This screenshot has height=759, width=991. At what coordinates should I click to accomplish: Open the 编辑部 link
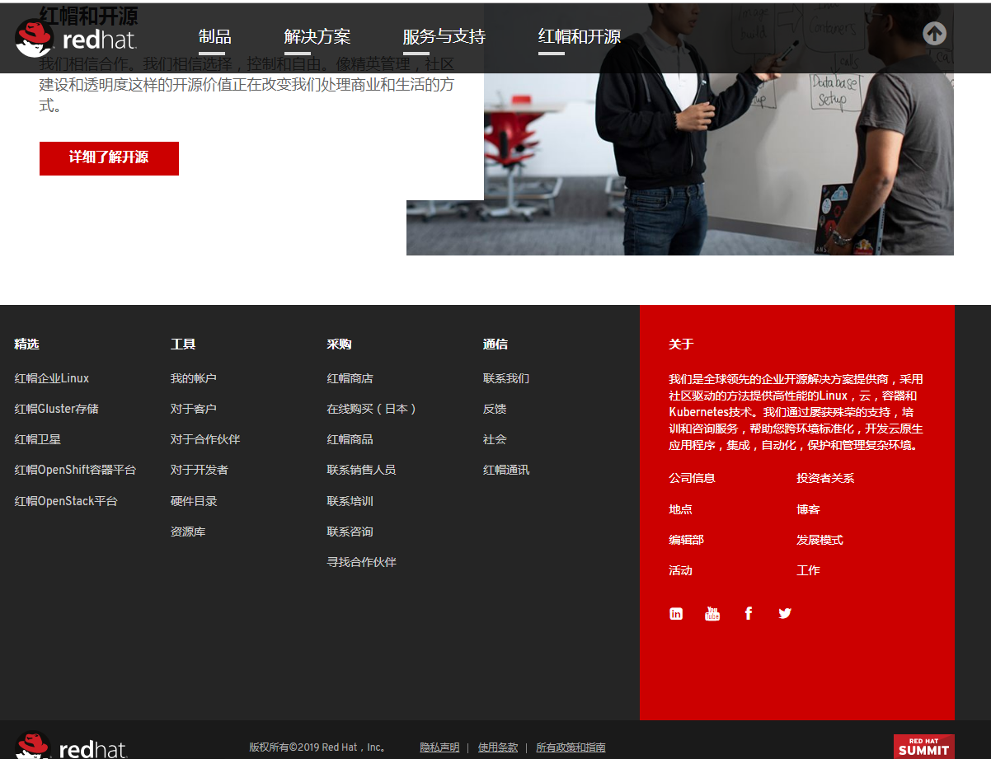click(686, 540)
